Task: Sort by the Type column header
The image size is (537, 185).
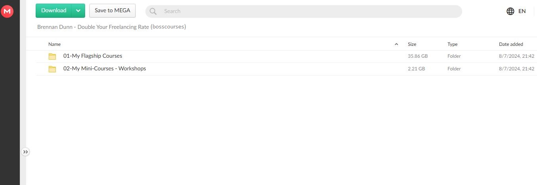Action: click(452, 44)
